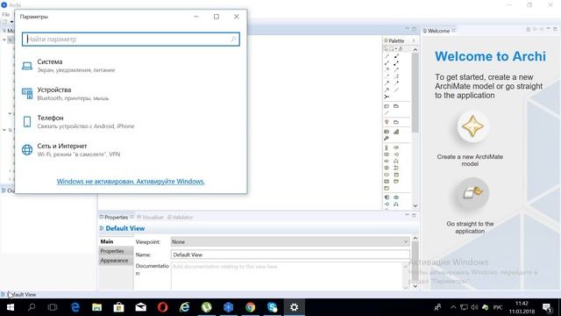Select the Junction tool in Palette
This screenshot has width=561, height=316.
[x=387, y=97]
